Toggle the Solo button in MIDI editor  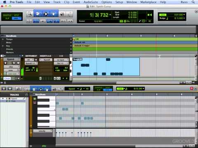[4, 89]
